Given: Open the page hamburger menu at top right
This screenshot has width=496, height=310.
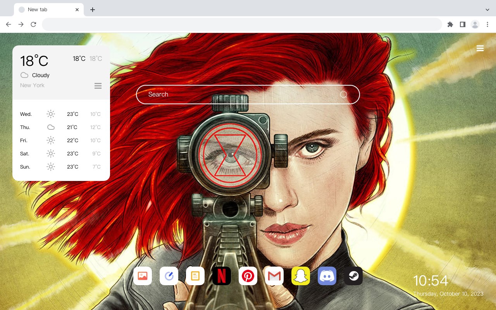Looking at the screenshot, I should coord(480,48).
